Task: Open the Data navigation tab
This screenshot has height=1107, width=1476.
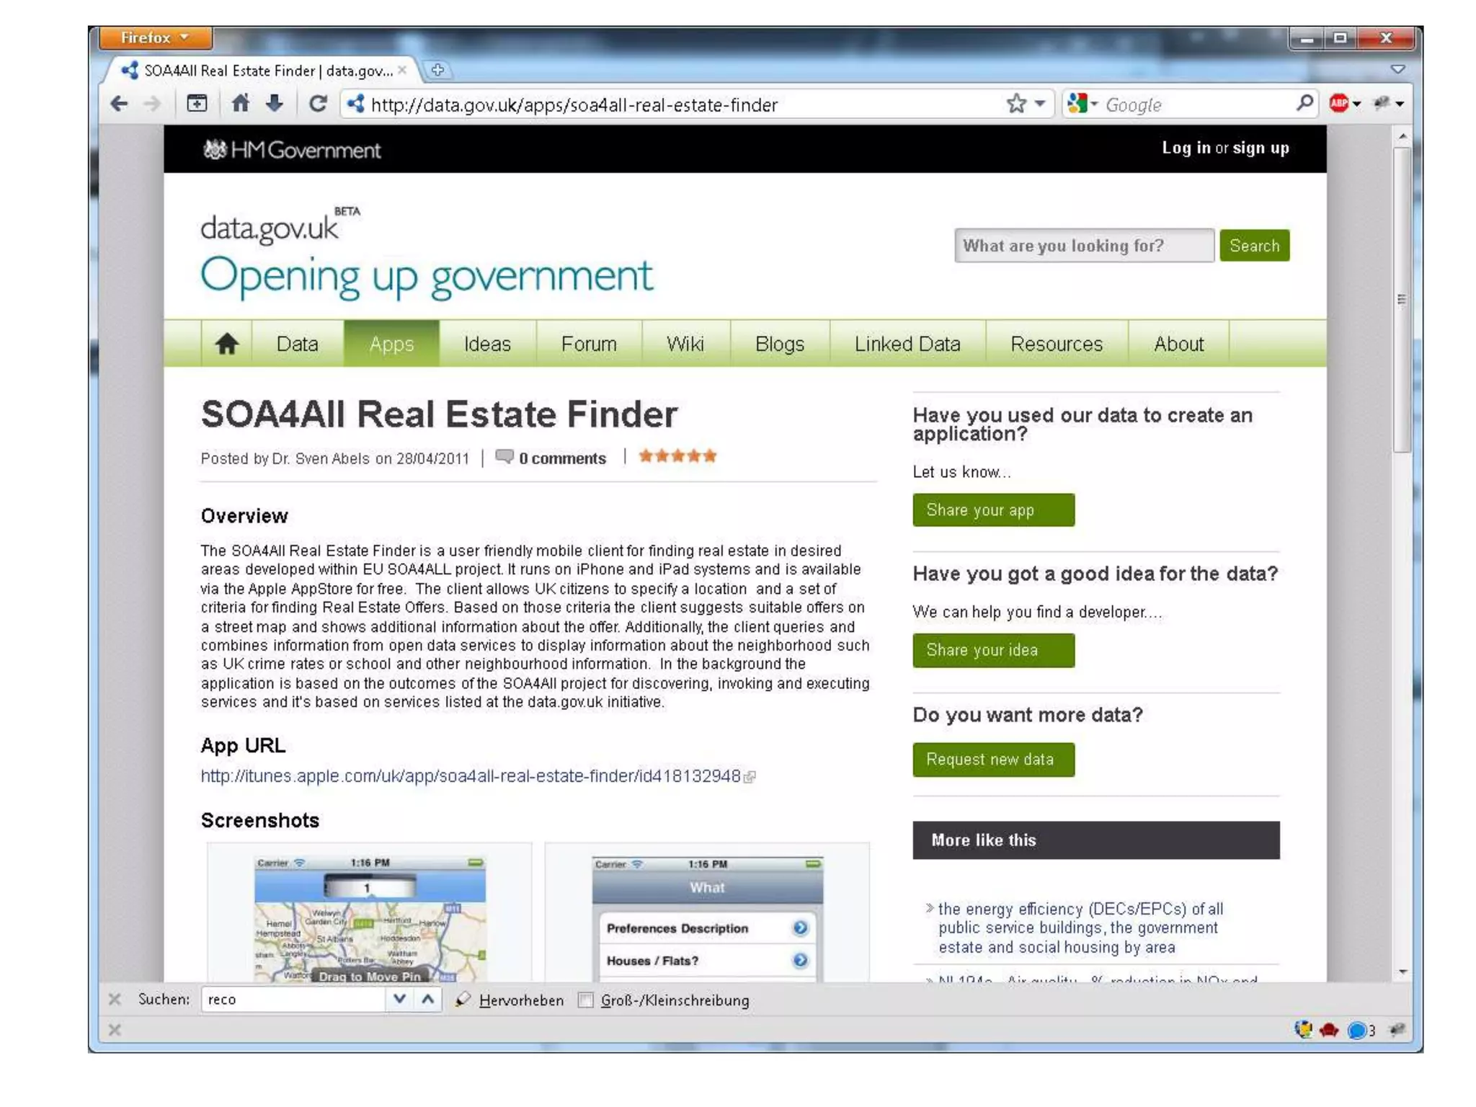Action: (297, 344)
